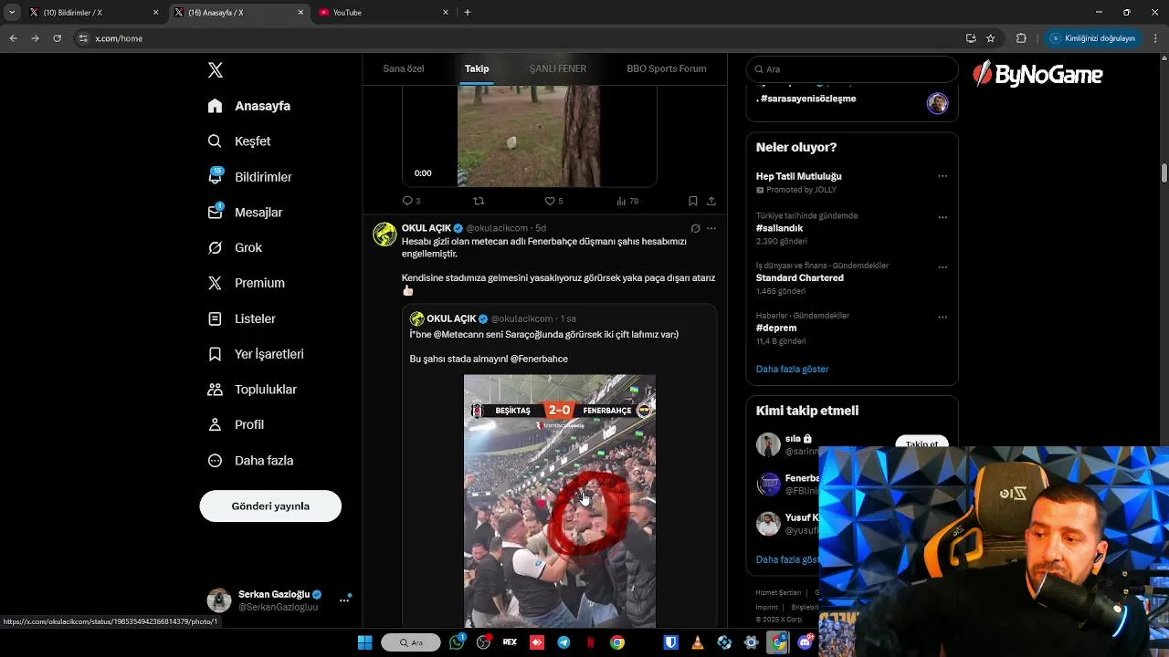This screenshot has width=1169, height=657.
Task: Open more options for Hep Tatil Mutluluğu
Action: click(943, 176)
